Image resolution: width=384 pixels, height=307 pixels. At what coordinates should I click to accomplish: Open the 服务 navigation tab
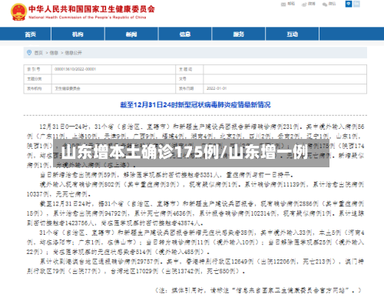(239, 34)
